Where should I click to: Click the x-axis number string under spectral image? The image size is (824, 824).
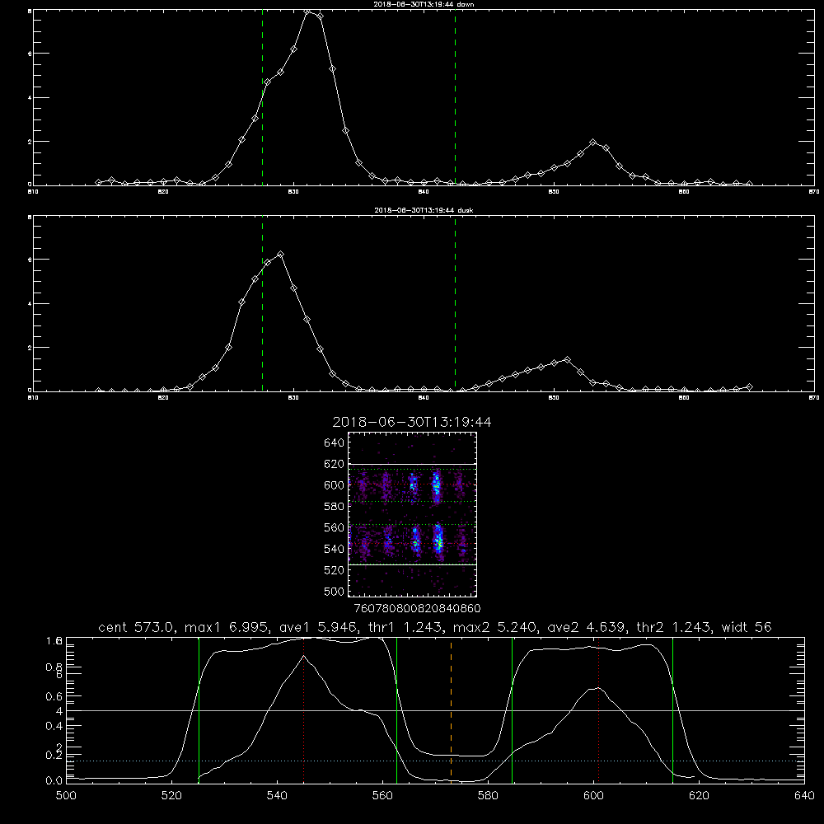tap(417, 608)
